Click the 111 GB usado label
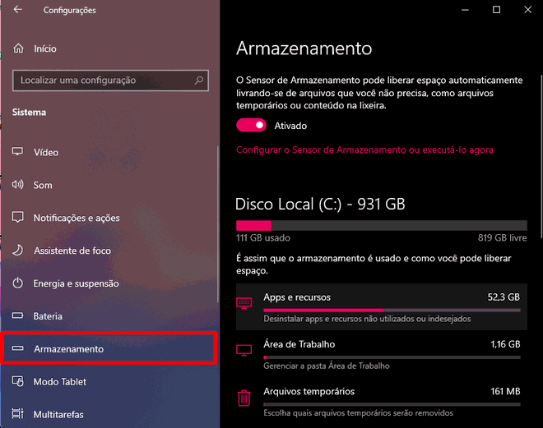 point(263,238)
